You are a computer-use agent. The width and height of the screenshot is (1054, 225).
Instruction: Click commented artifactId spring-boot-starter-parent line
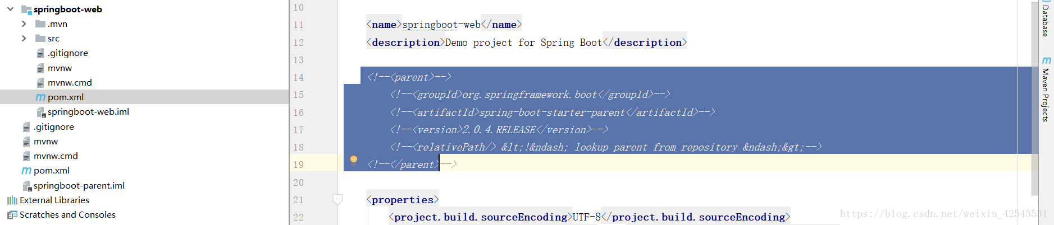tap(553, 112)
